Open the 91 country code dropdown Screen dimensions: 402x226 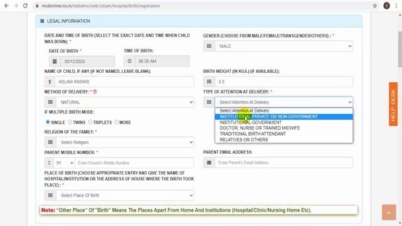(x=64, y=163)
